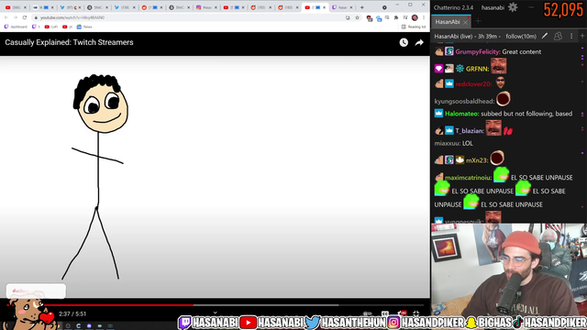This screenshot has width=587, height=330.
Task: Bookmark this page with star icon
Action: pyautogui.click(x=357, y=17)
